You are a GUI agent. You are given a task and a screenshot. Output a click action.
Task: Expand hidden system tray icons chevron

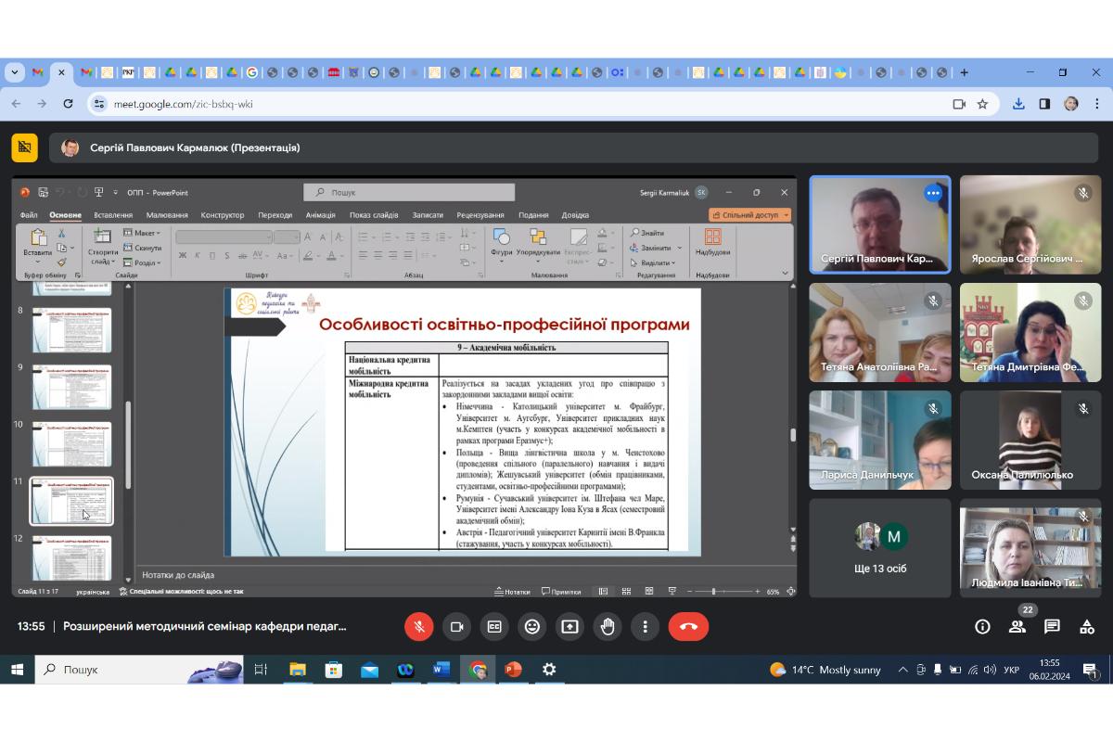pyautogui.click(x=902, y=670)
